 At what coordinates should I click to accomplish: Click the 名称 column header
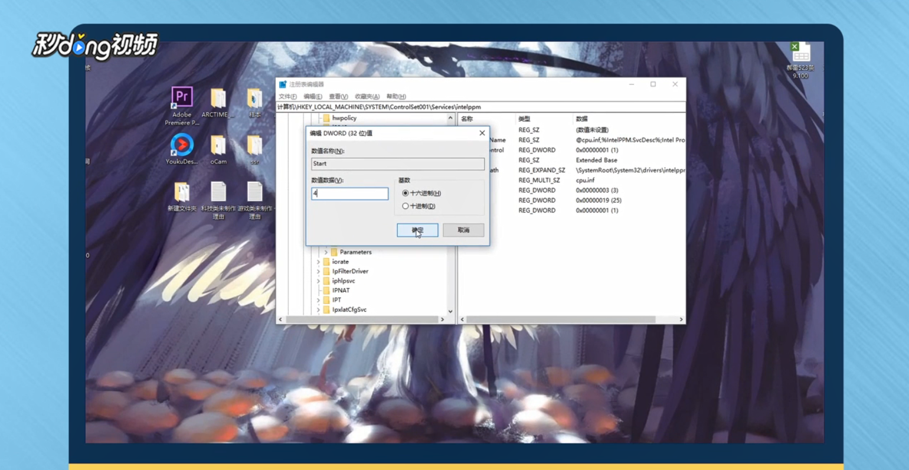[x=467, y=119]
